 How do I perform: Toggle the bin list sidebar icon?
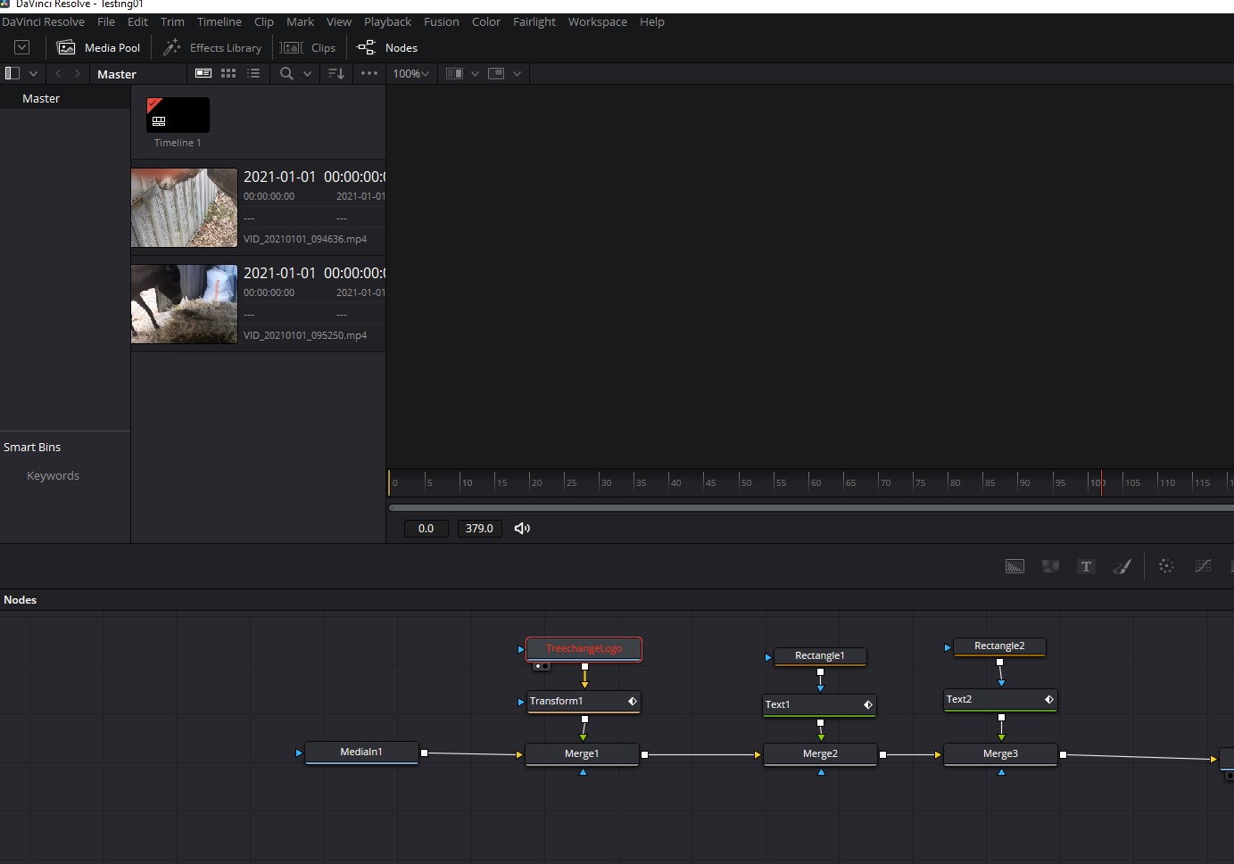click(12, 73)
